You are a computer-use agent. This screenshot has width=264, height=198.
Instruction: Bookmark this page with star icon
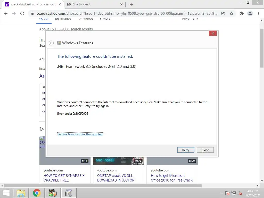pyautogui.click(x=232, y=13)
